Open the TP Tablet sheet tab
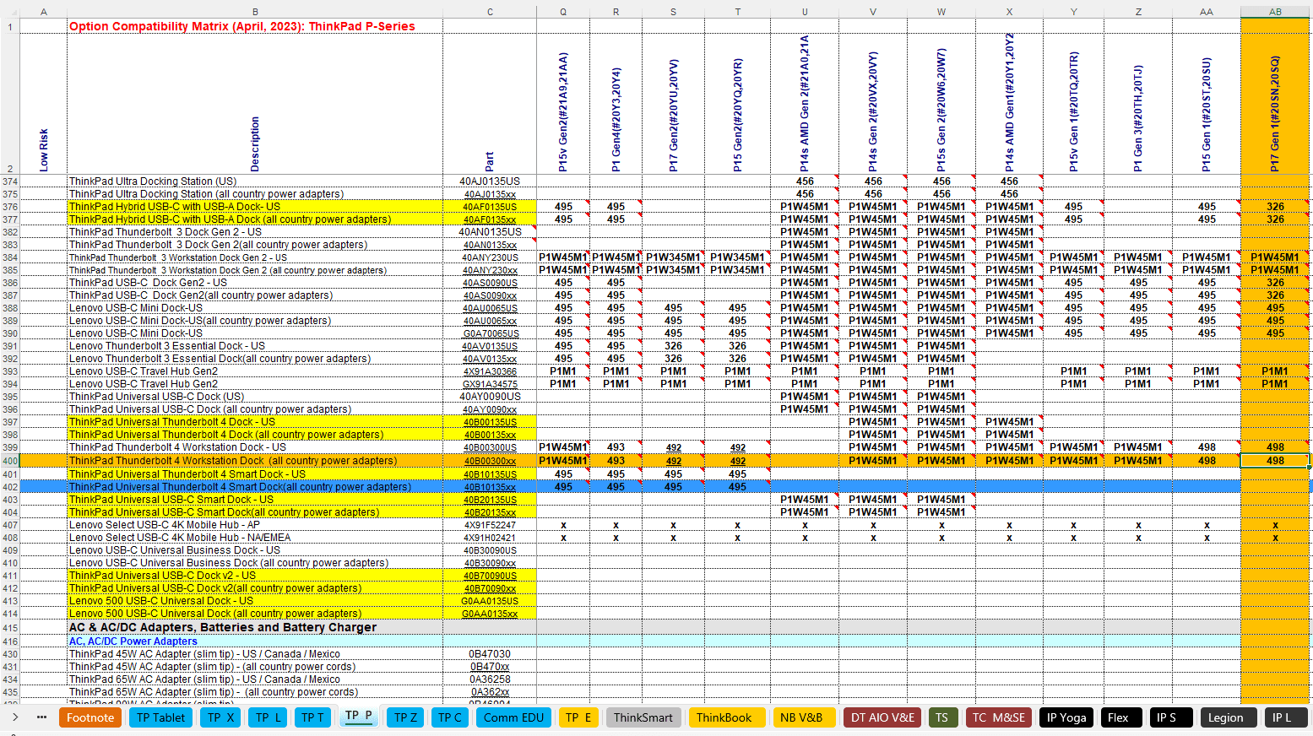This screenshot has width=1313, height=736. coord(160,717)
